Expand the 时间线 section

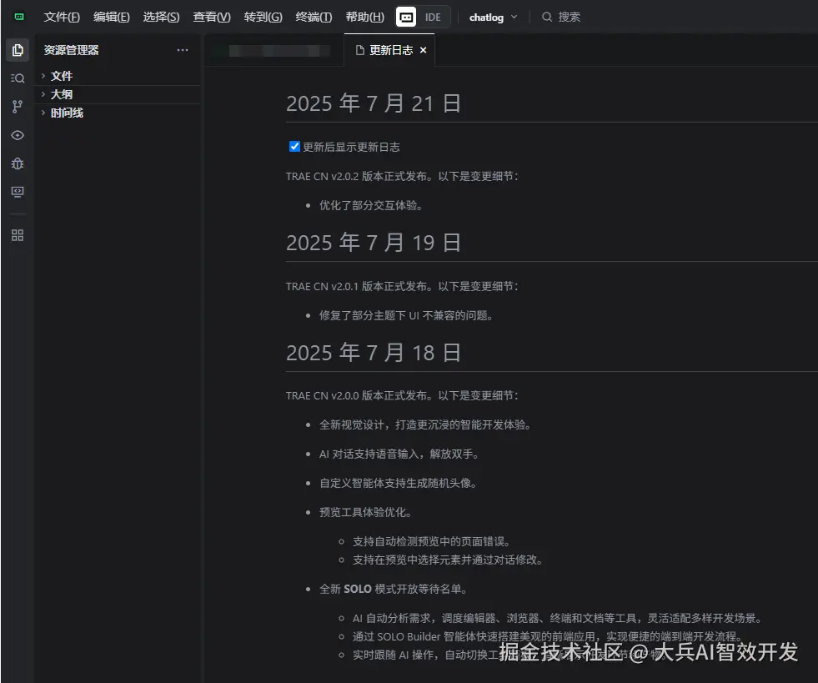[119, 113]
